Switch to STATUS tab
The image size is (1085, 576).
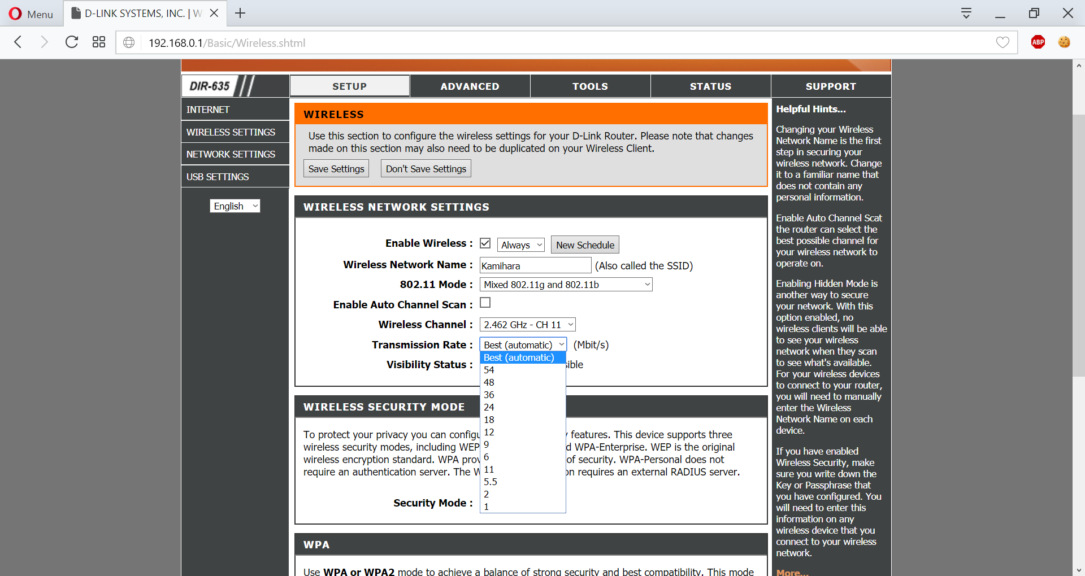(x=711, y=86)
